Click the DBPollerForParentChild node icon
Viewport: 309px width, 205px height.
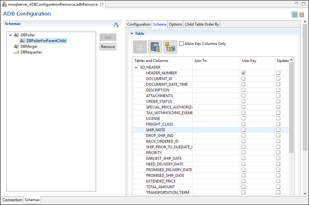pyautogui.click(x=22, y=41)
